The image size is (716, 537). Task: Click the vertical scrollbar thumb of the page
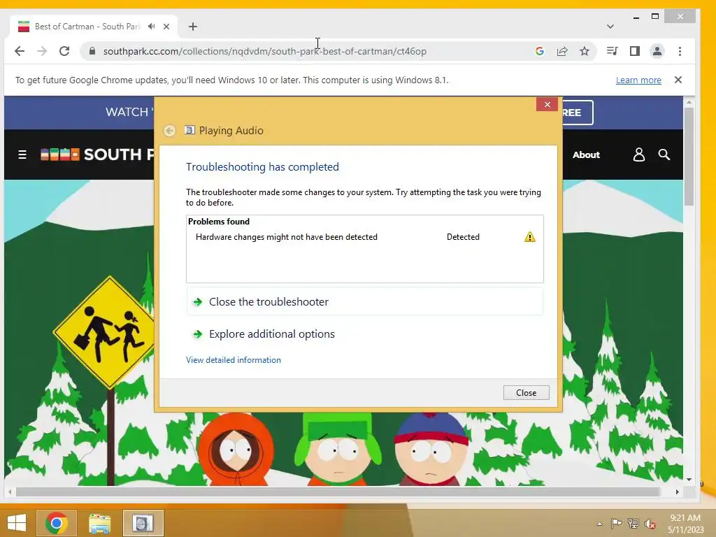pyautogui.click(x=689, y=157)
